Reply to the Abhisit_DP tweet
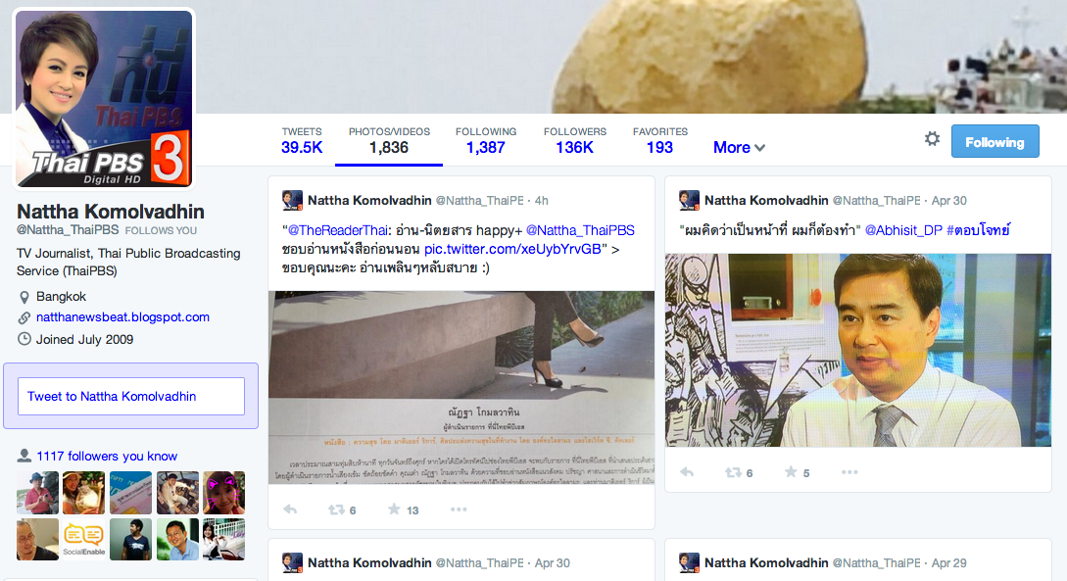This screenshot has height=581, width=1067. point(687,471)
